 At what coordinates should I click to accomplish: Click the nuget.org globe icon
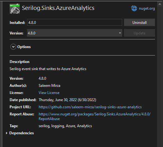point(134,8)
